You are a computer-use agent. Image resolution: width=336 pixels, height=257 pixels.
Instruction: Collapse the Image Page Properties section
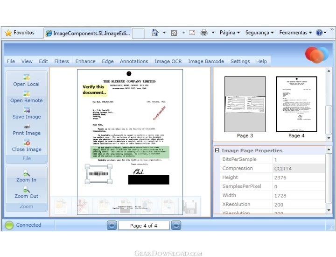[217, 150]
